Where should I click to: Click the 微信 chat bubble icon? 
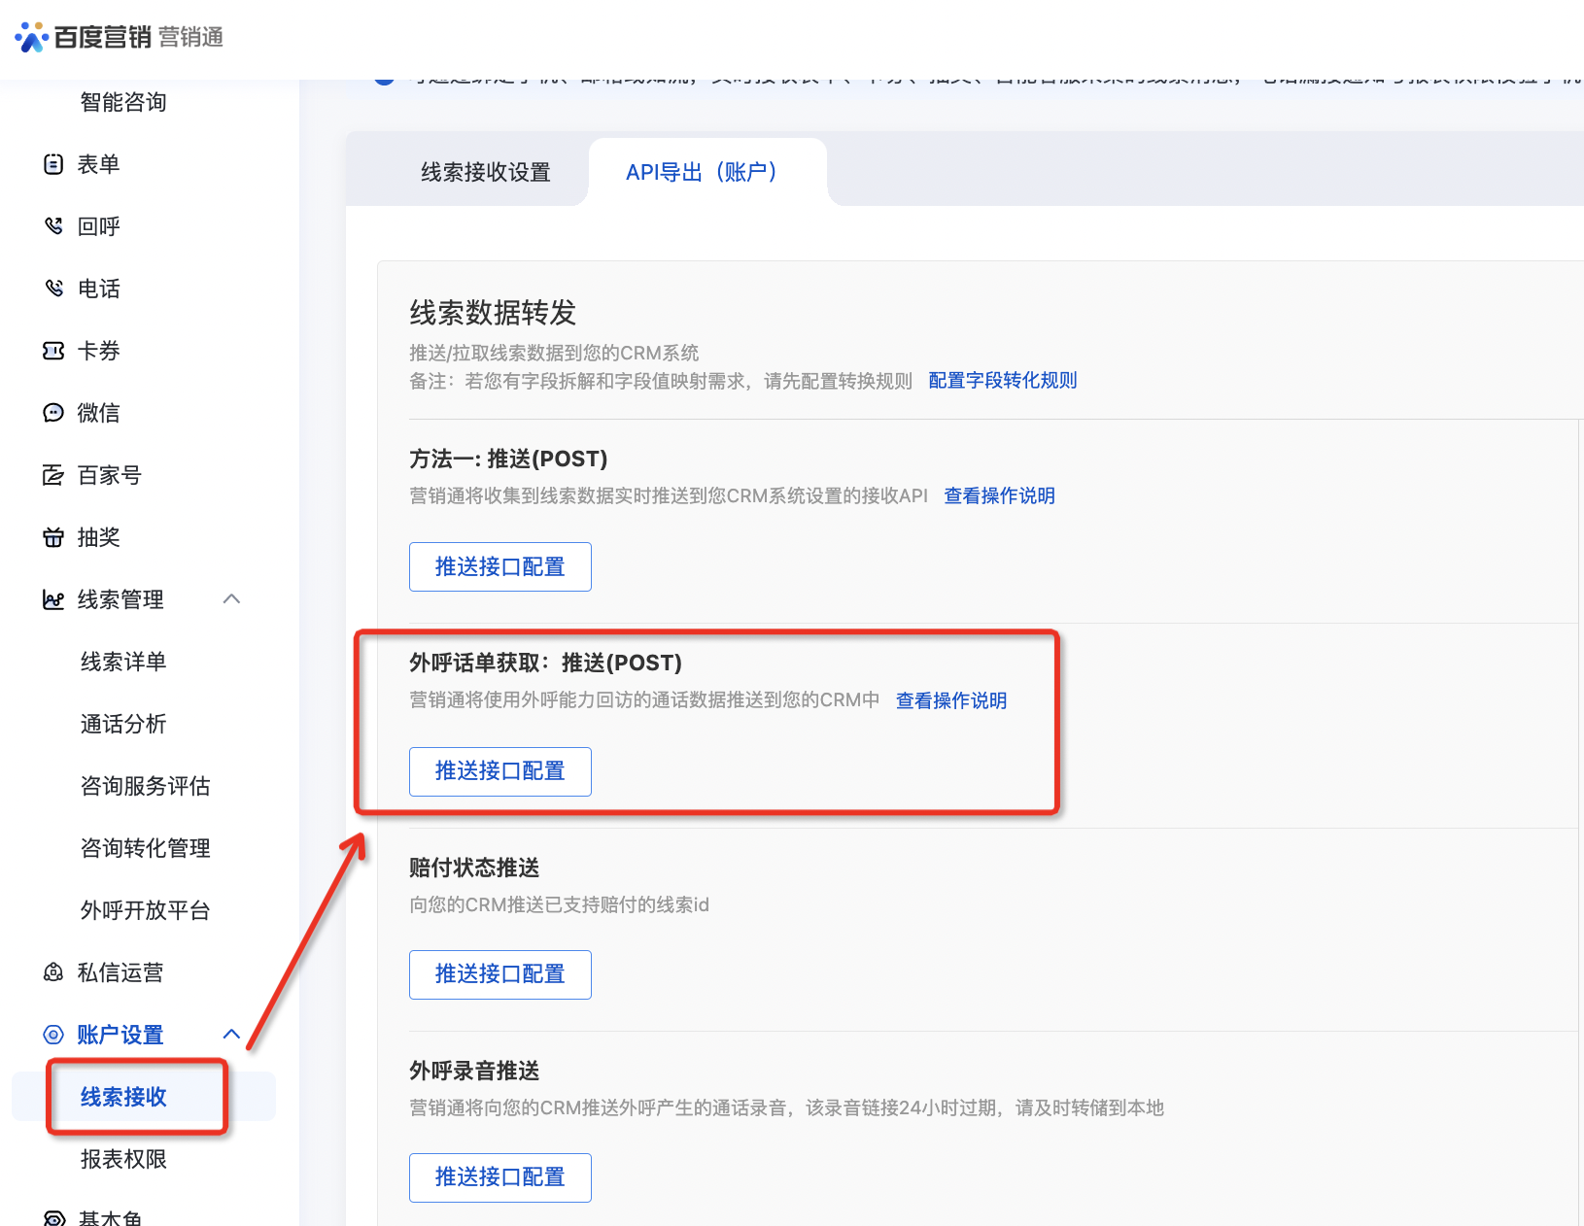(53, 413)
